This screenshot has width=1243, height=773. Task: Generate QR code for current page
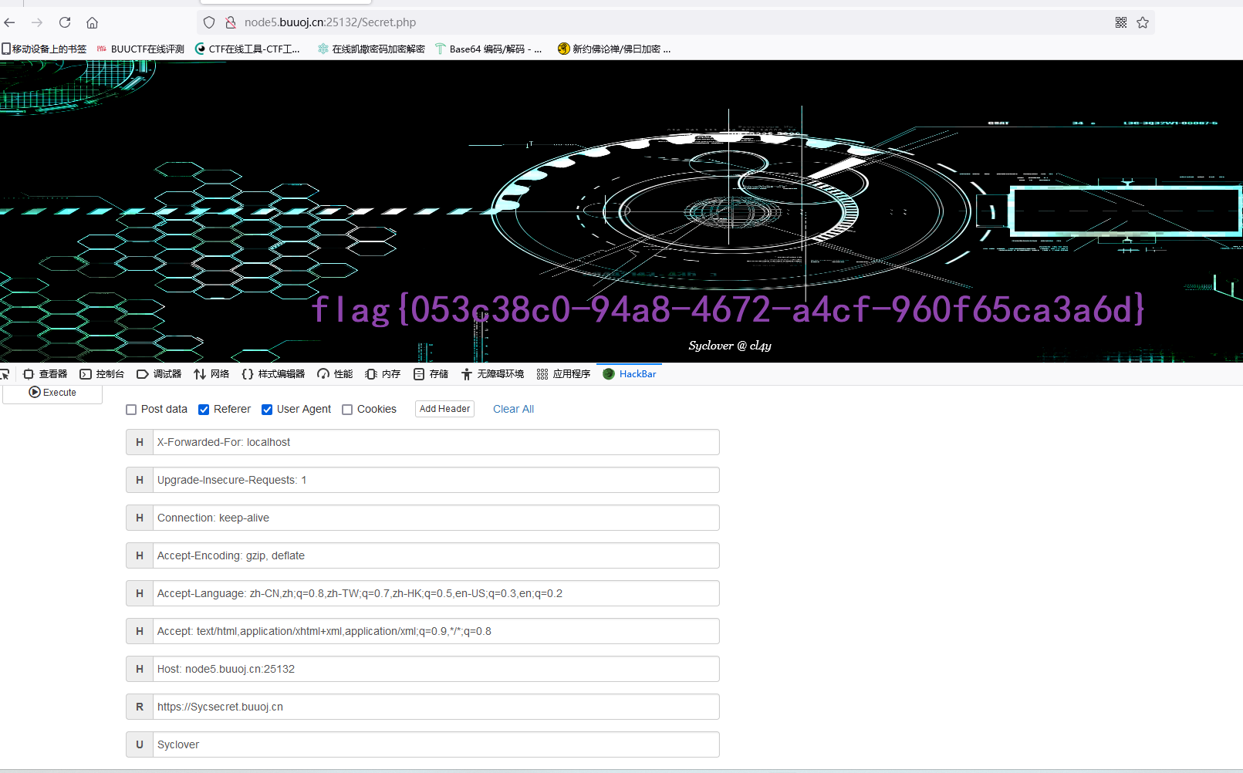pos(1120,22)
